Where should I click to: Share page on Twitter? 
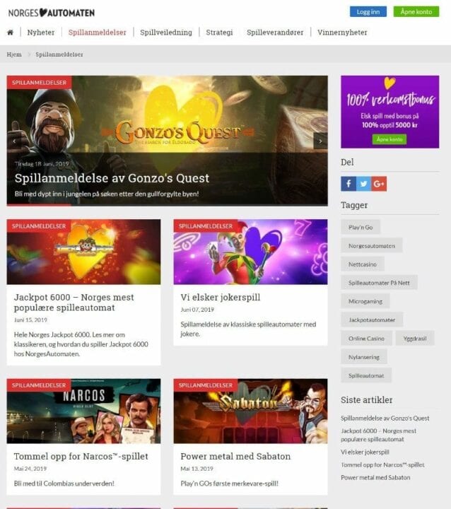coord(363,184)
